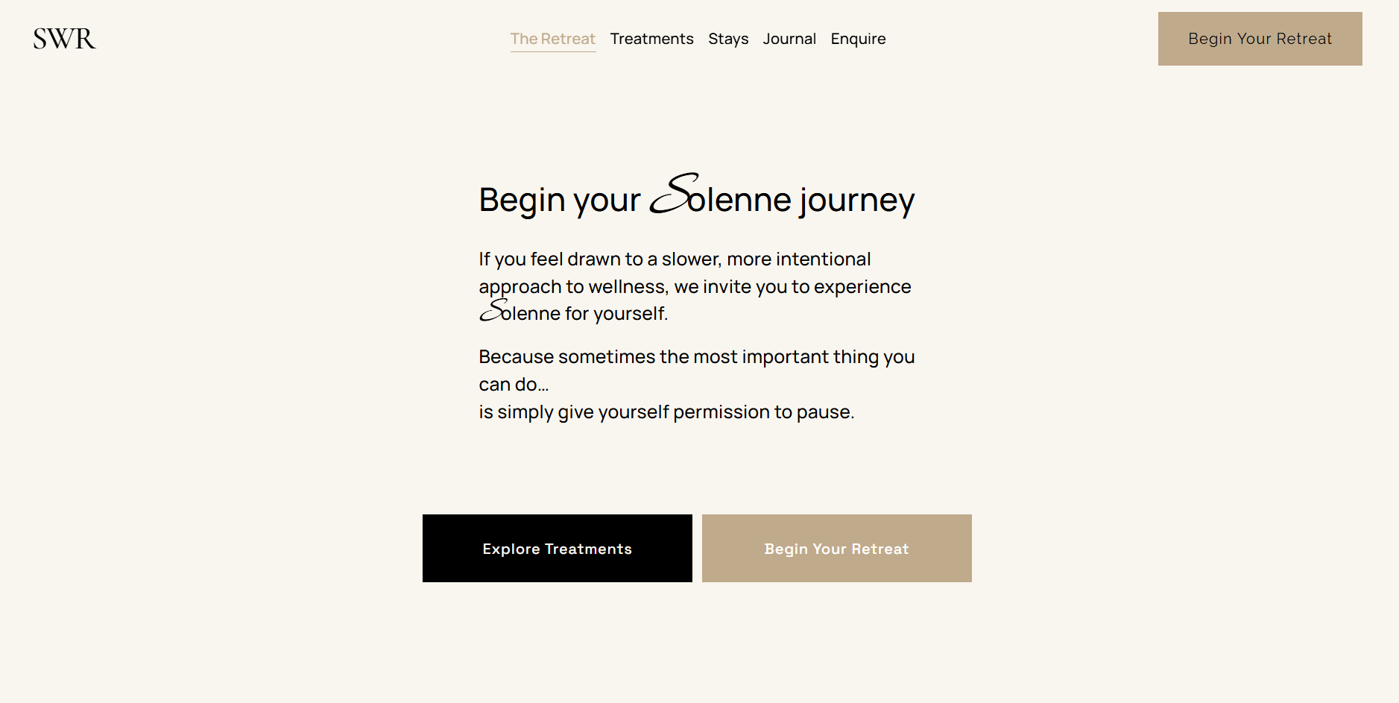This screenshot has width=1399, height=703.
Task: Click the small script S in the paragraph
Action: coord(493,310)
